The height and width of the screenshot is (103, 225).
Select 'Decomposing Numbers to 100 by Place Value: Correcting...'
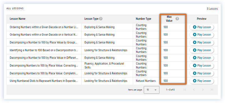click(44, 66)
